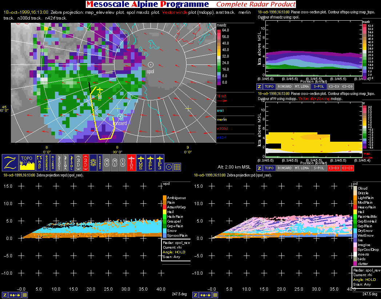The image size is (381, 299).
Task: Click the maxdz color scale bar
Action: 218,57
